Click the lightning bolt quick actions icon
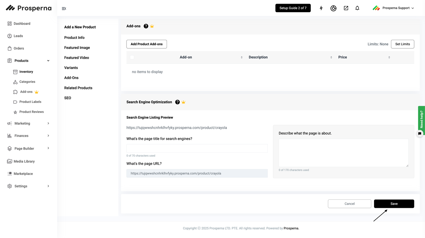The width and height of the screenshot is (425, 238). tap(321, 8)
